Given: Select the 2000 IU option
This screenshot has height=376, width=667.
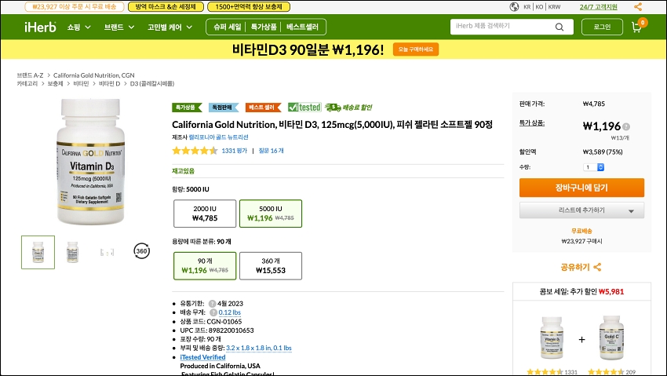Looking at the screenshot, I should 205,214.
